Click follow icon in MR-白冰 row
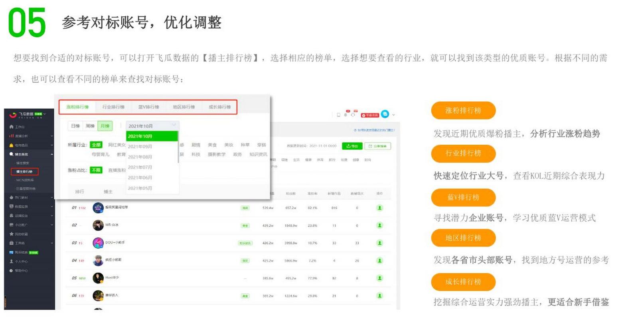The width and height of the screenshot is (618, 319). tap(379, 225)
